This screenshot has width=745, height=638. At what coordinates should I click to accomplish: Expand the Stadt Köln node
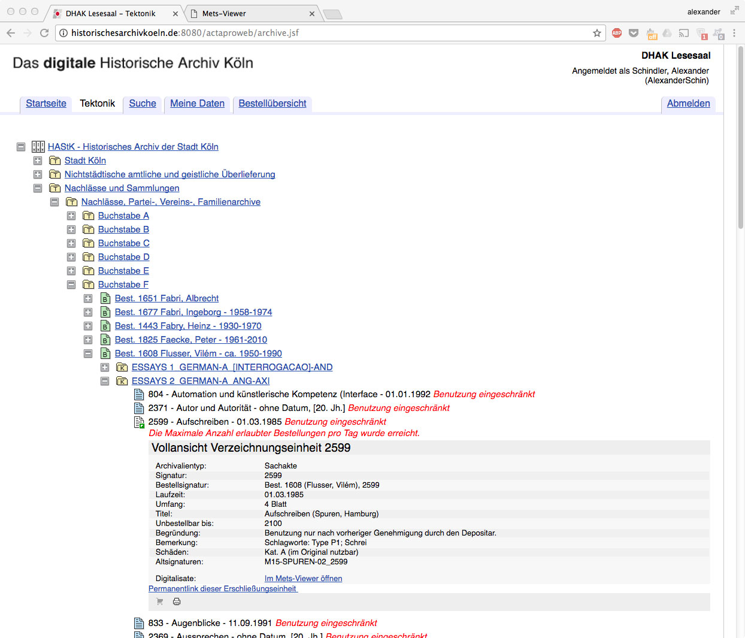pos(38,161)
